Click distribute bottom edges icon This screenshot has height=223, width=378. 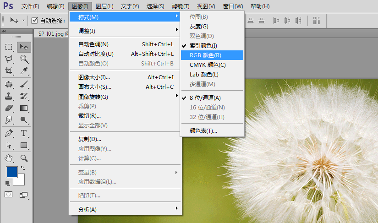tap(262, 21)
